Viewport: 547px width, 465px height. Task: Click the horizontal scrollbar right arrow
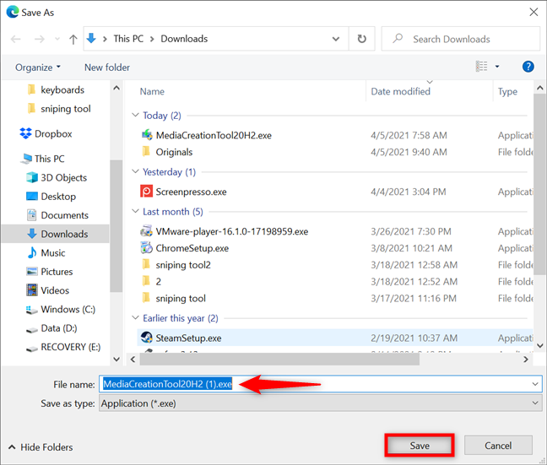[x=526, y=360]
